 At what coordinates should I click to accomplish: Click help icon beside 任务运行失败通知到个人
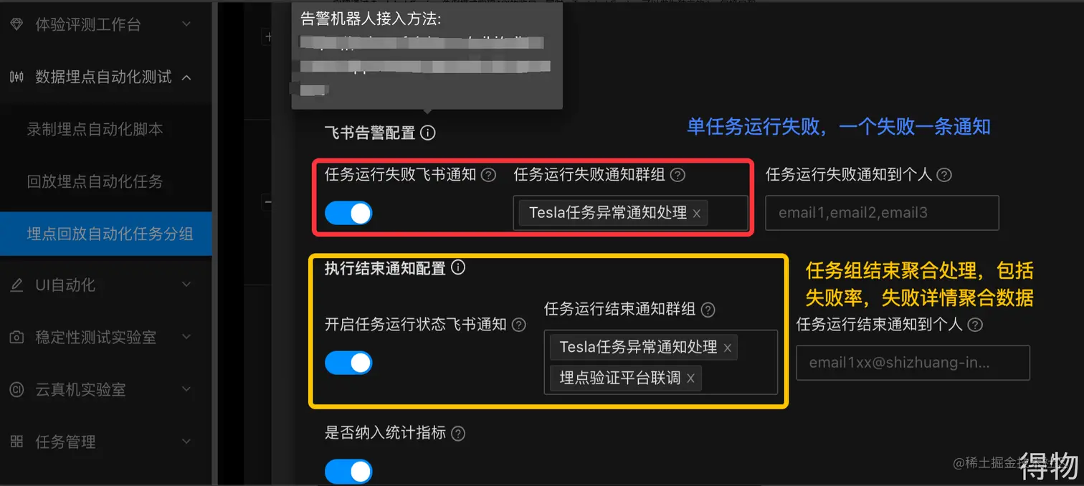(944, 175)
